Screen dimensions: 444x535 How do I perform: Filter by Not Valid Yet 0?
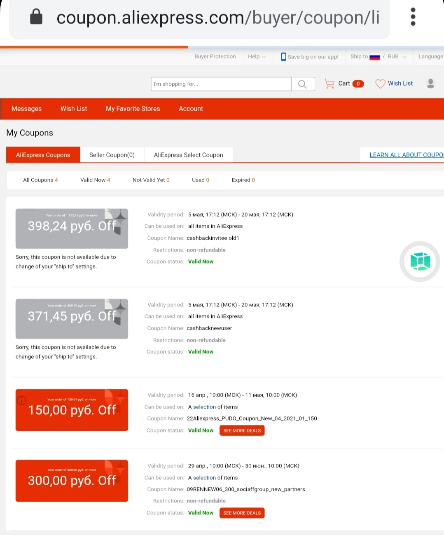click(x=151, y=180)
